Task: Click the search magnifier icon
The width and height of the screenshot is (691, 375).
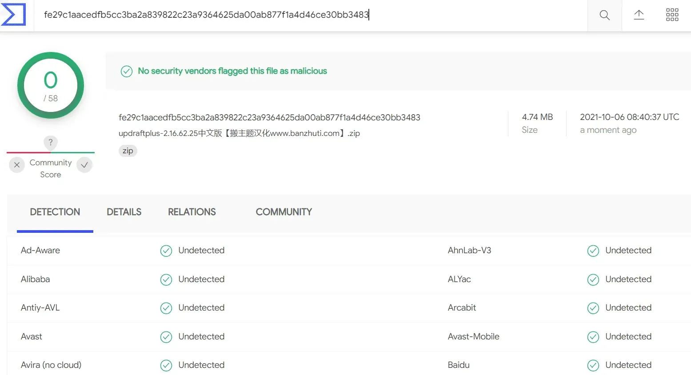Action: coord(604,15)
